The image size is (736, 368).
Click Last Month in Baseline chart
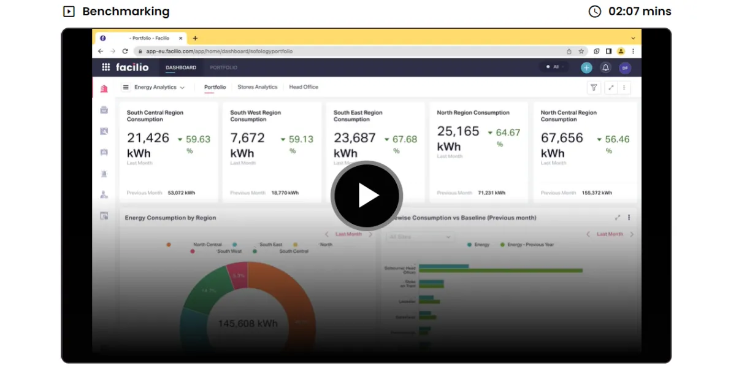[x=610, y=234]
